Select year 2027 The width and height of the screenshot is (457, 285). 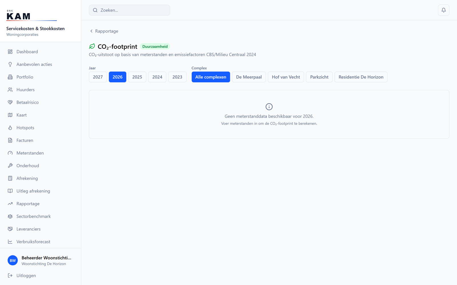tap(98, 77)
